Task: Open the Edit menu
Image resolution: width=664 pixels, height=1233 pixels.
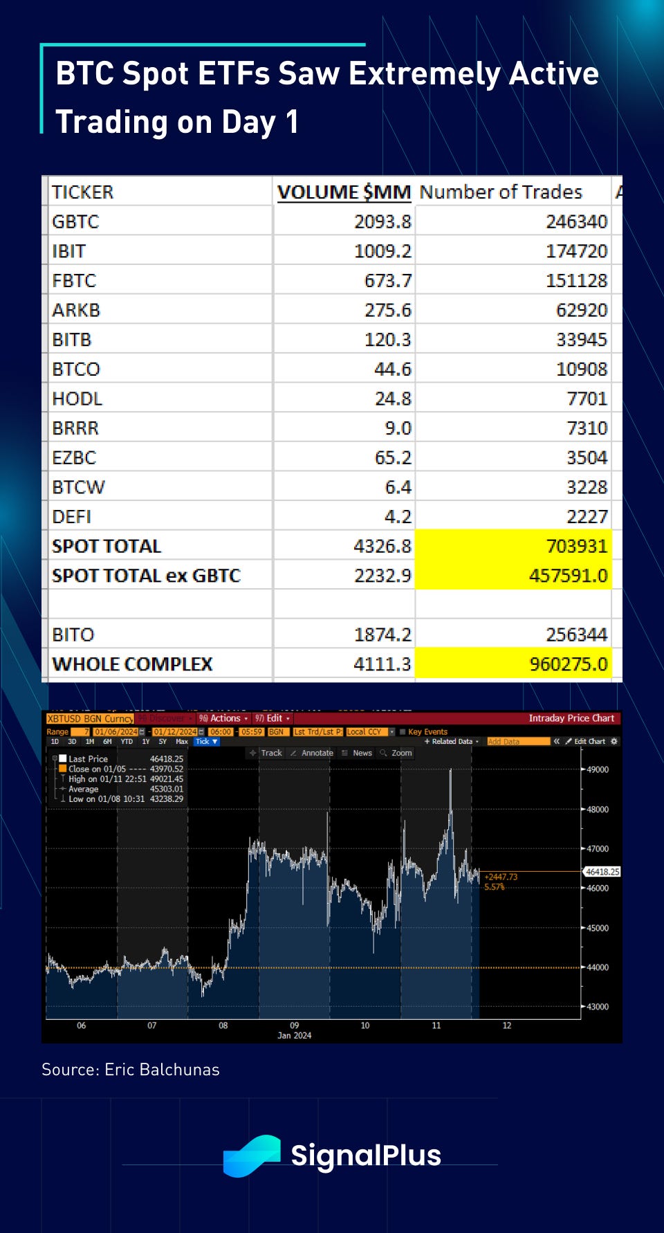Action: pos(272,718)
